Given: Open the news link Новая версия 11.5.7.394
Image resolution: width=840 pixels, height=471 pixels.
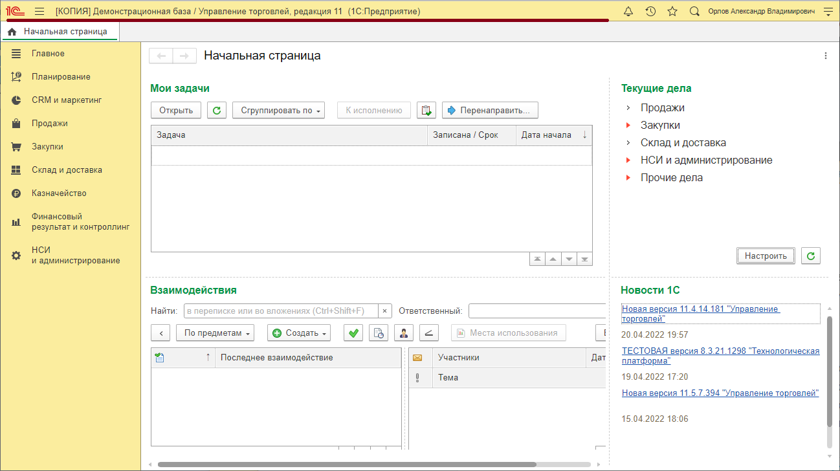Looking at the screenshot, I should 720,392.
